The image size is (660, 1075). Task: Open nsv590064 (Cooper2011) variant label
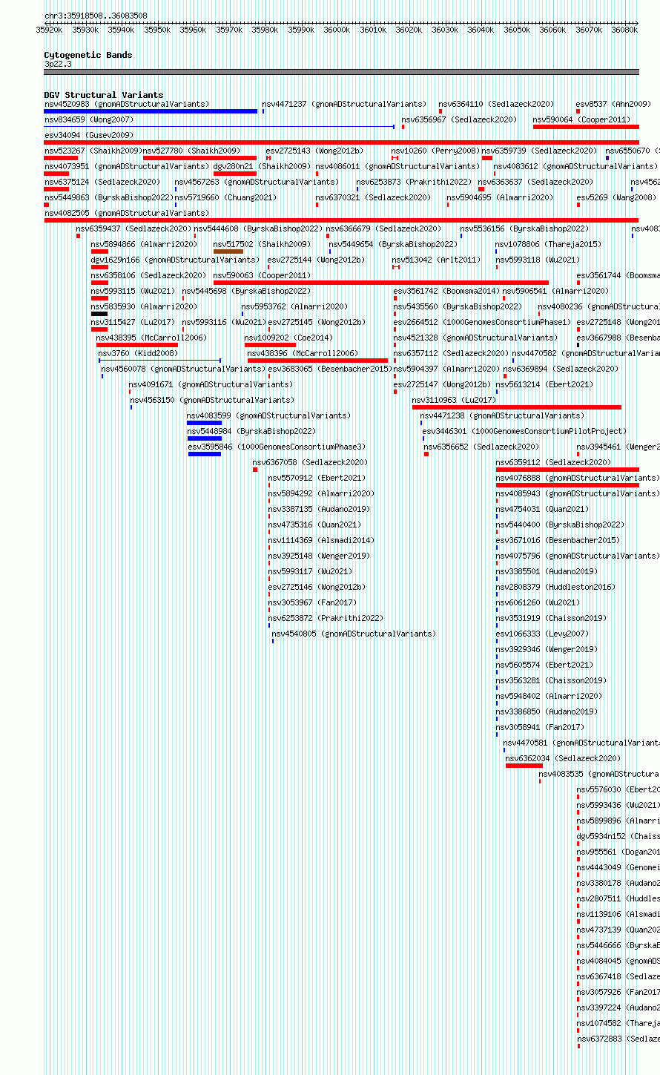(x=581, y=119)
